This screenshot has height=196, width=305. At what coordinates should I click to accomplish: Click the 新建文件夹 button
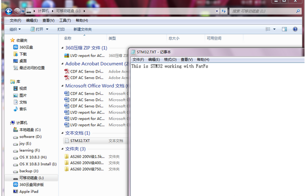pos(82,29)
